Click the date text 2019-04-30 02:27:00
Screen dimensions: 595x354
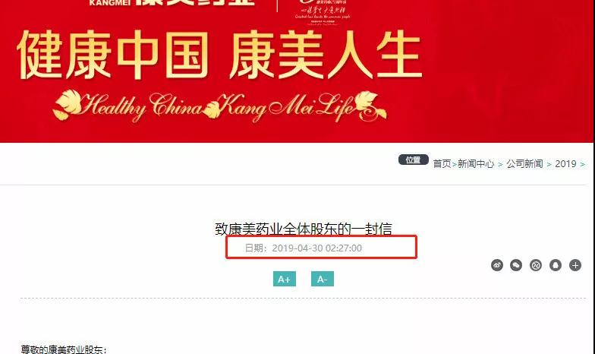point(317,248)
